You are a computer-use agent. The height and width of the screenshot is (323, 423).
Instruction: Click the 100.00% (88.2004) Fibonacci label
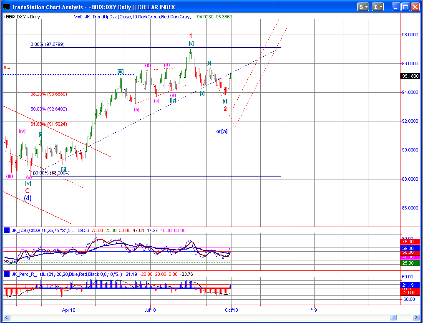(x=50, y=173)
